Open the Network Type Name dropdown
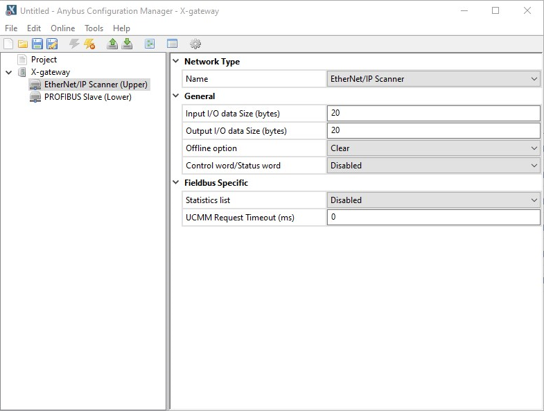Screen dimensions: 544x411 coord(433,79)
